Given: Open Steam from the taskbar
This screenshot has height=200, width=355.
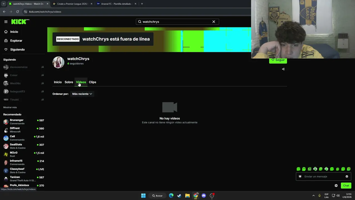Looking at the screenshot, I should [179, 196].
